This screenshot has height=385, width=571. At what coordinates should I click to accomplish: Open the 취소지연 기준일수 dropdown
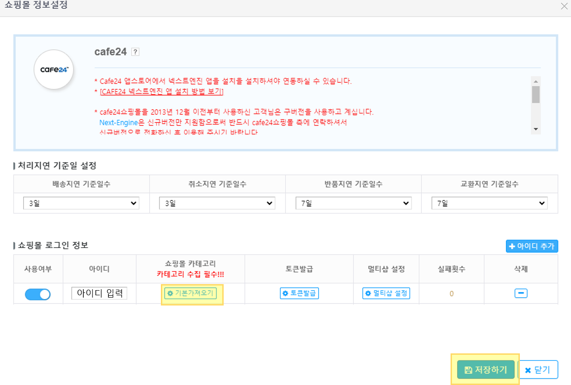tap(217, 203)
